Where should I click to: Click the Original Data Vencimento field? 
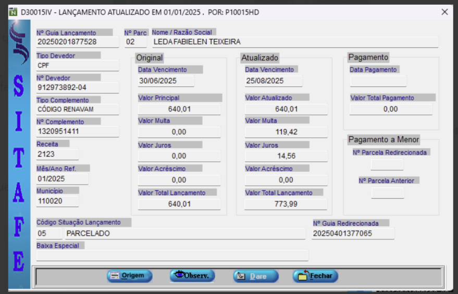click(x=166, y=81)
